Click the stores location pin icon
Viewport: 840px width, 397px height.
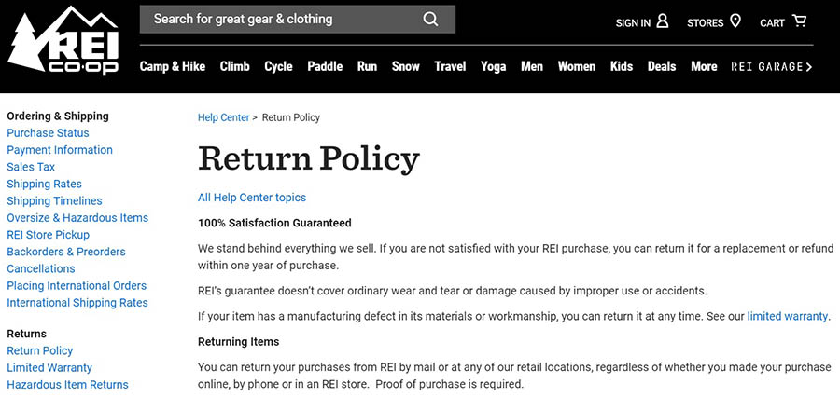735,21
